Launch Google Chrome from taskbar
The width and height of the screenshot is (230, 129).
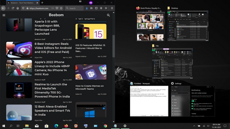pos(105,126)
